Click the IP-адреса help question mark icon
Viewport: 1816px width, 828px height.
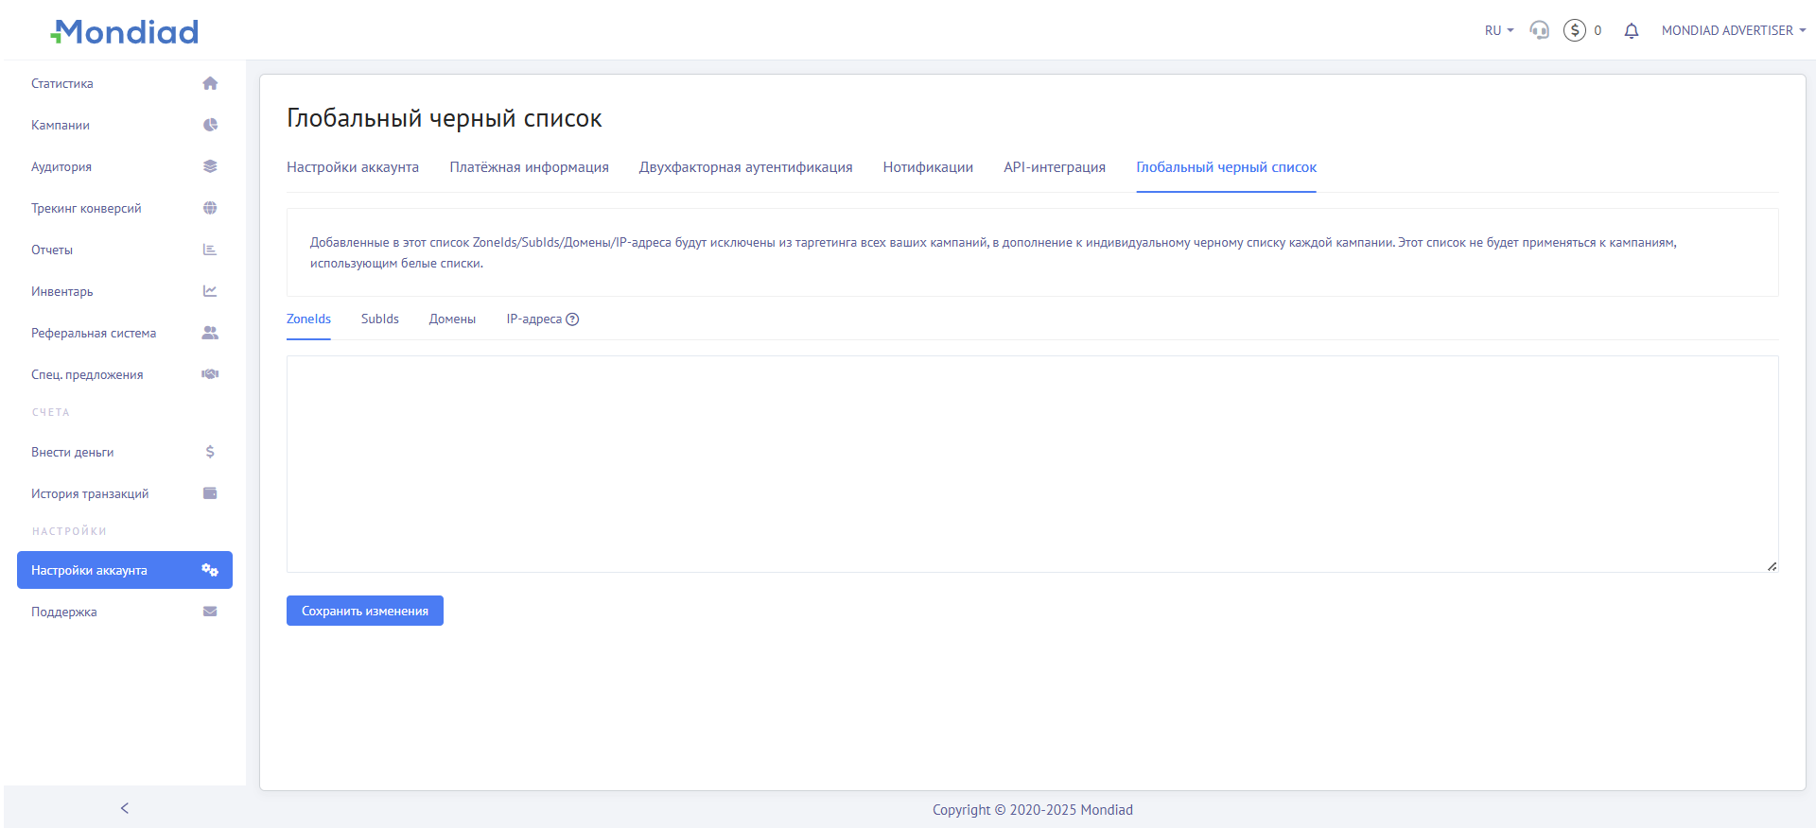coord(572,319)
